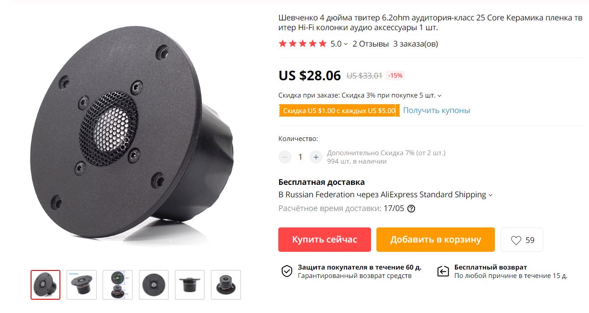Click the orange US $1.00 coupon badge

339,111
